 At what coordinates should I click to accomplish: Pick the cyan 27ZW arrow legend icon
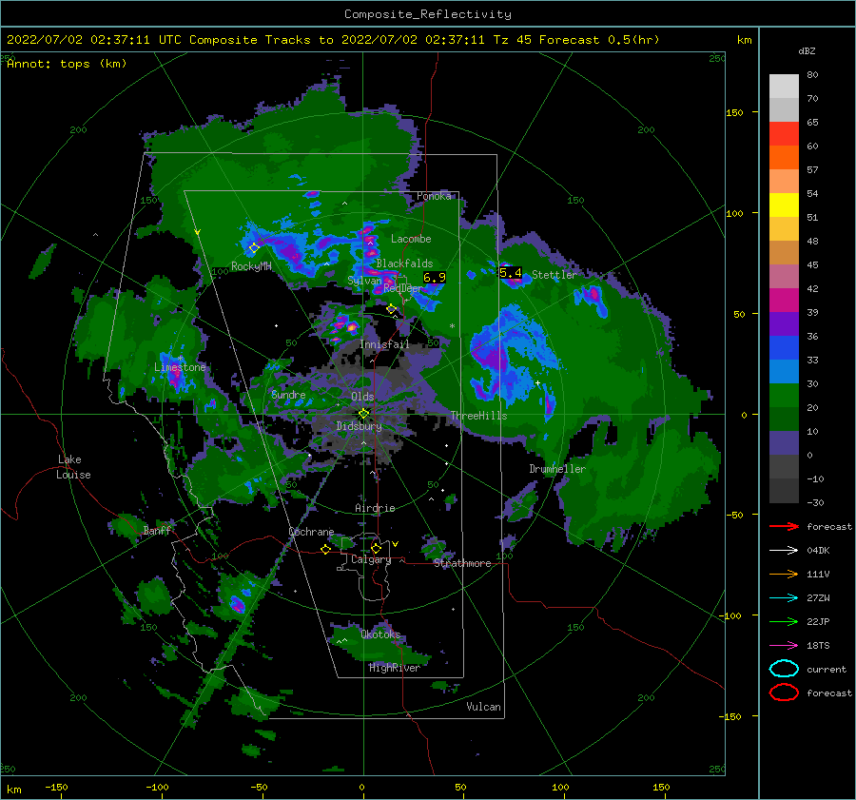pos(784,598)
